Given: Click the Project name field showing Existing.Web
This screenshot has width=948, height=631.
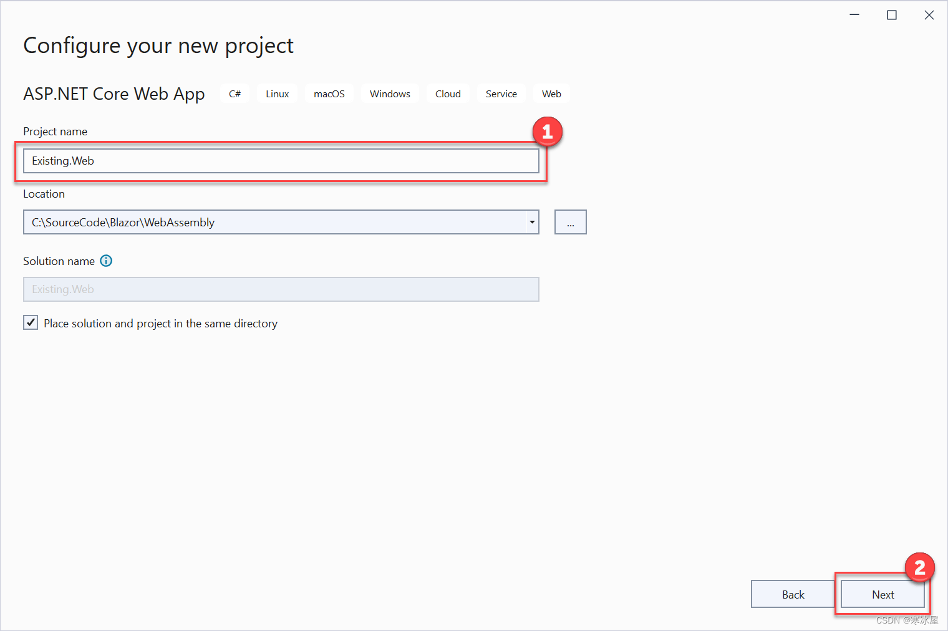Looking at the screenshot, I should click(x=281, y=160).
